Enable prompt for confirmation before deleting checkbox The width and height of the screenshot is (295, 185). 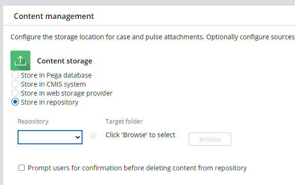point(21,168)
